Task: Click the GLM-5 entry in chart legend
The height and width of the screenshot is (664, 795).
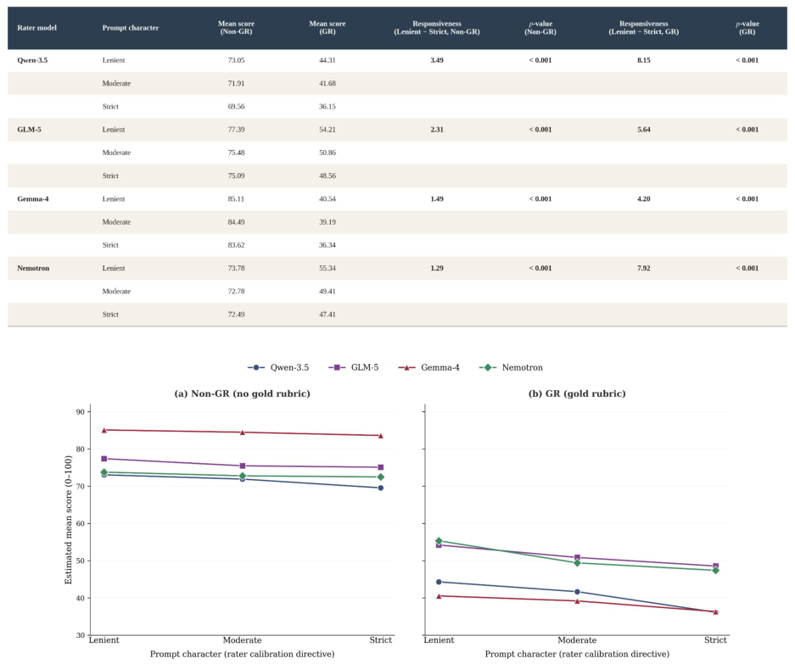Action: pyautogui.click(x=354, y=367)
